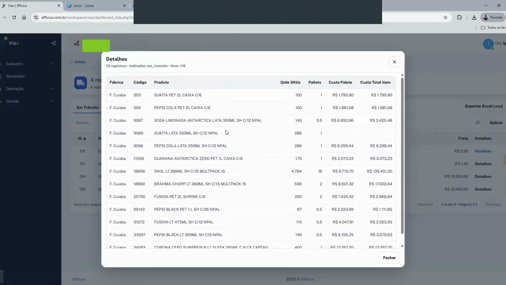The image size is (506, 285).
Task: Select the SUKITA PET 2L CAIXA C/6 row
Action: 251,95
